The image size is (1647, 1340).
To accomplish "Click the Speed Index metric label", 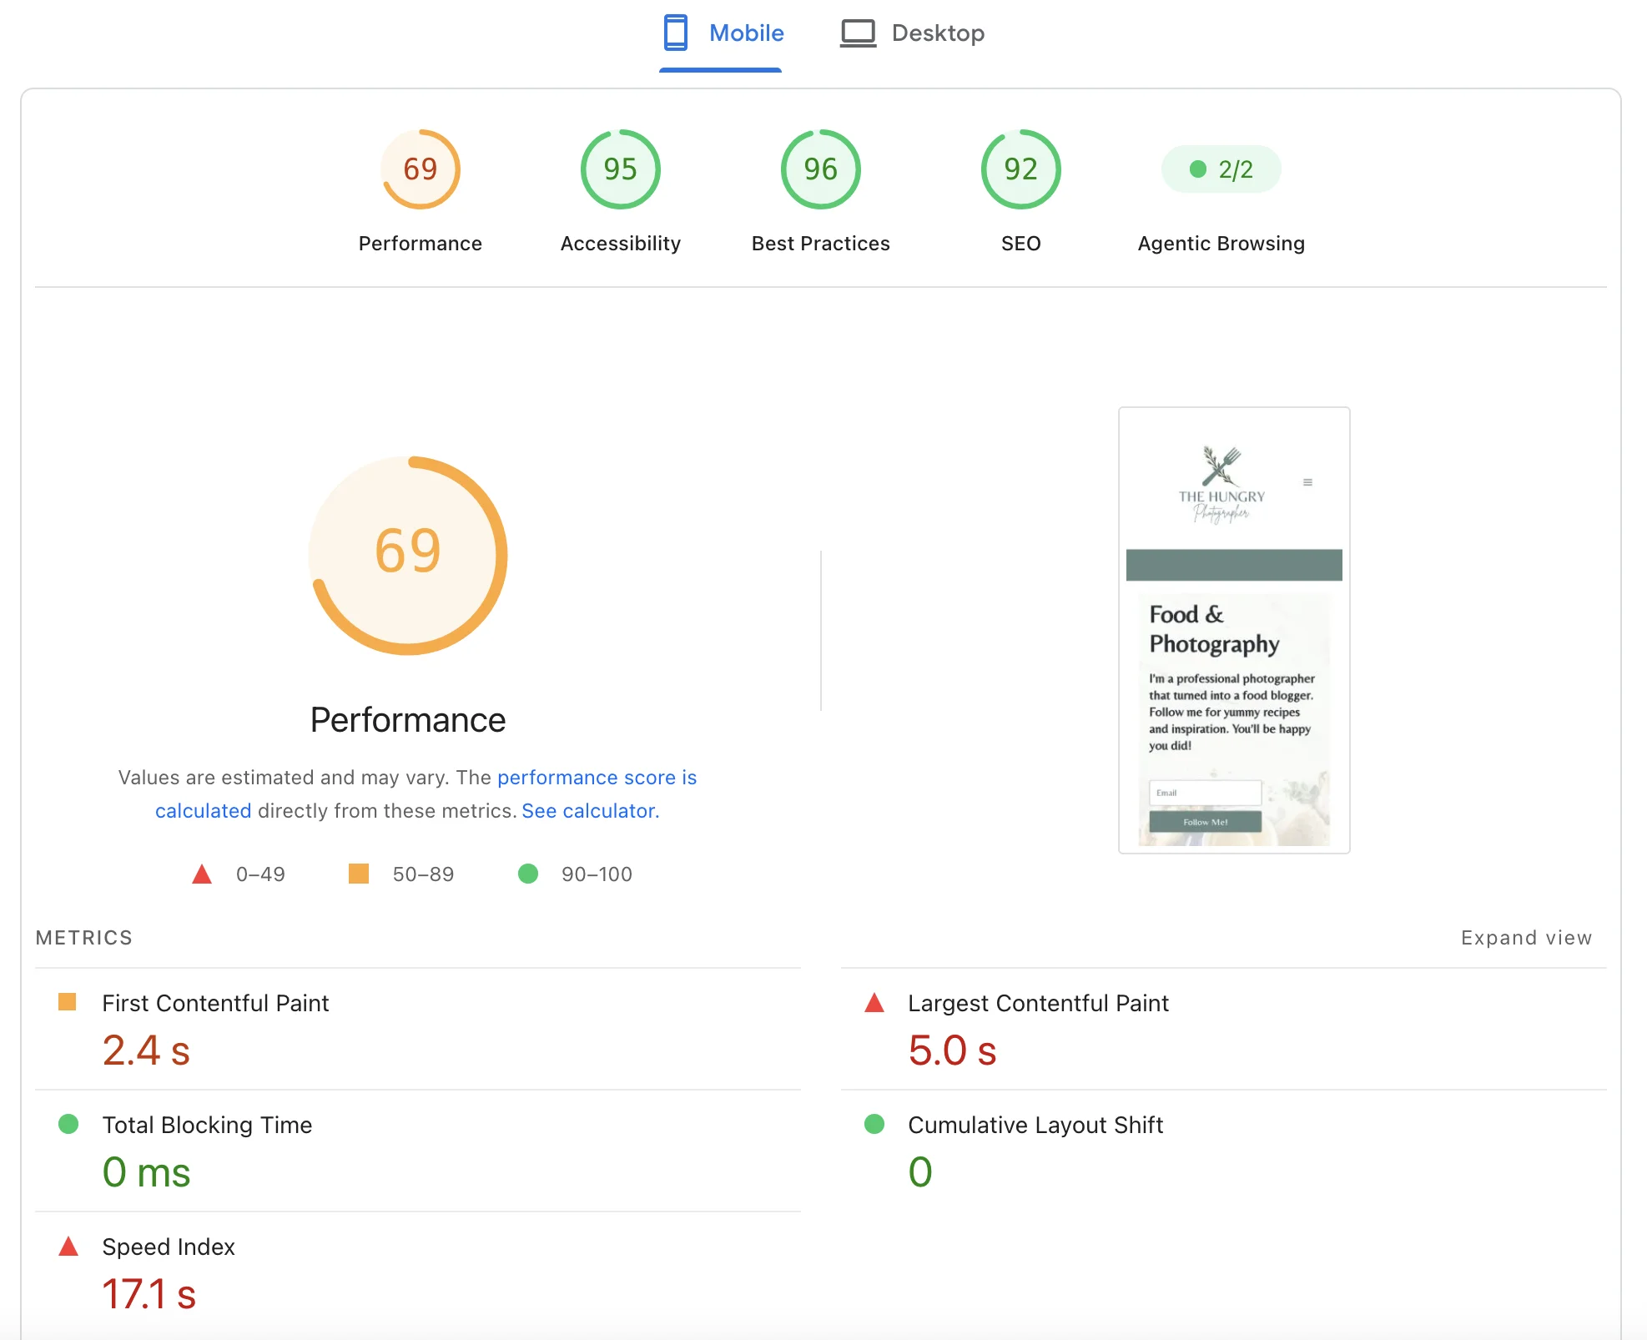I will 169,1247.
